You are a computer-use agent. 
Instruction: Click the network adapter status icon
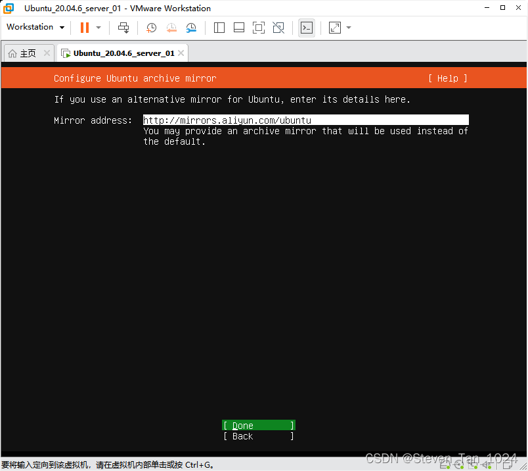tap(472, 465)
